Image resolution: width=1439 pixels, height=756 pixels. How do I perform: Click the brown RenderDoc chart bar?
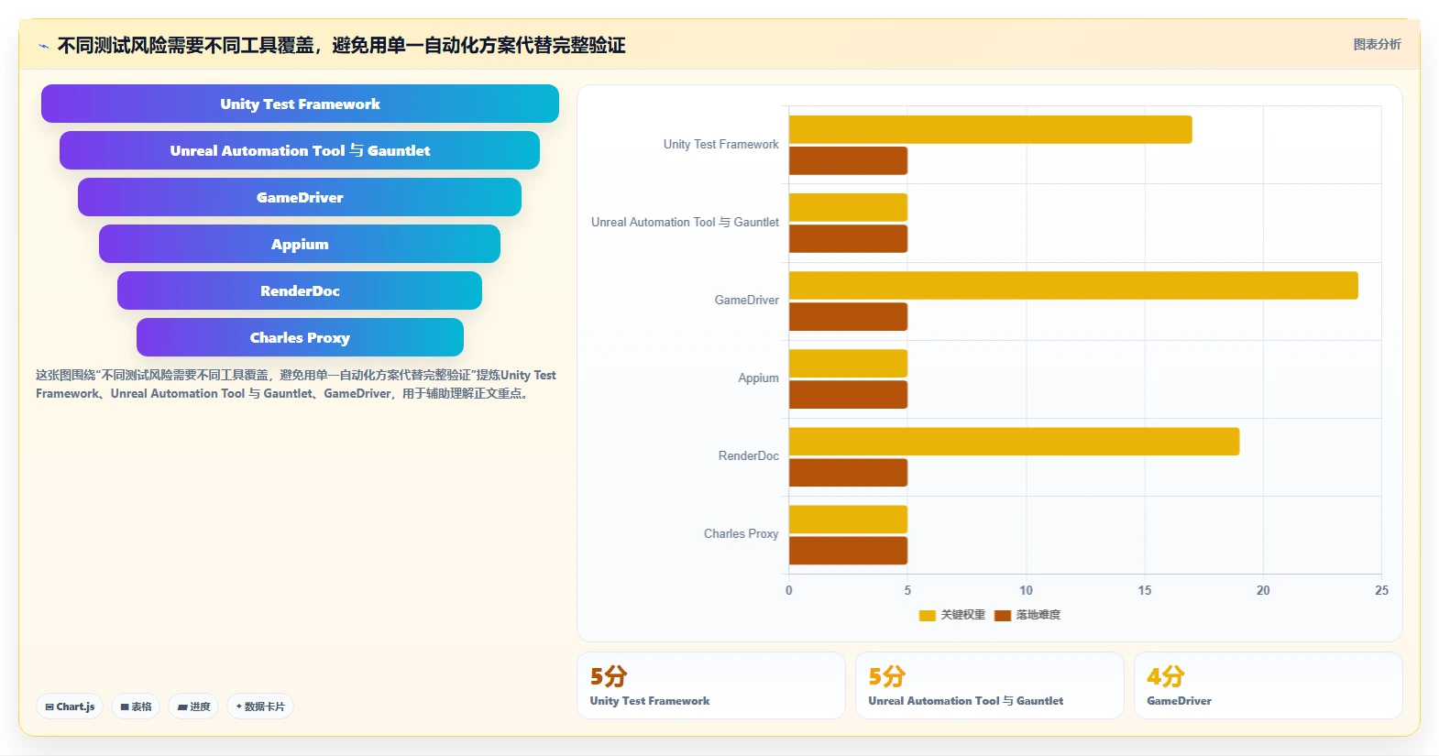click(848, 472)
